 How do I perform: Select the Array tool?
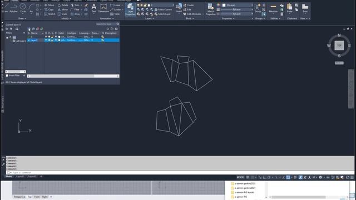[x=76, y=14]
